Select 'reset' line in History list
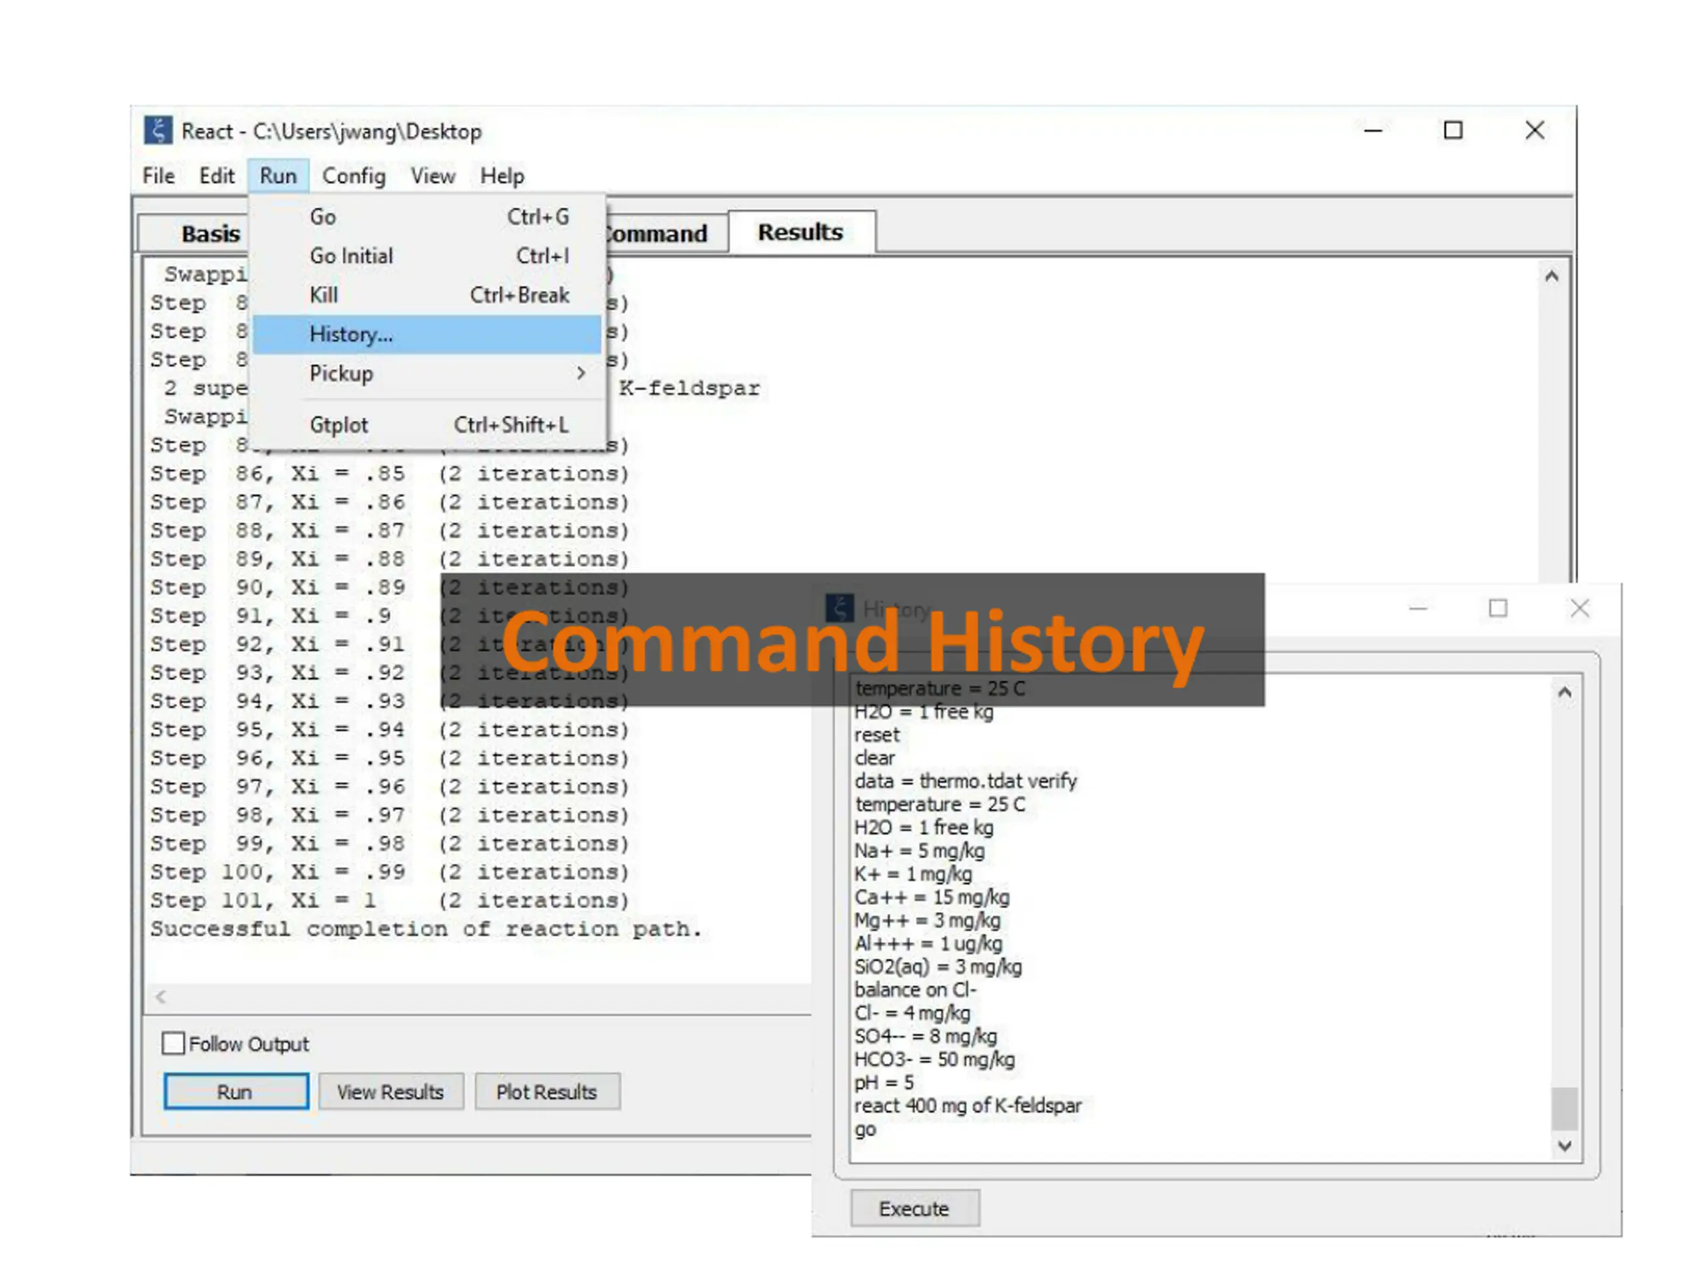The image size is (1706, 1279). click(x=877, y=735)
